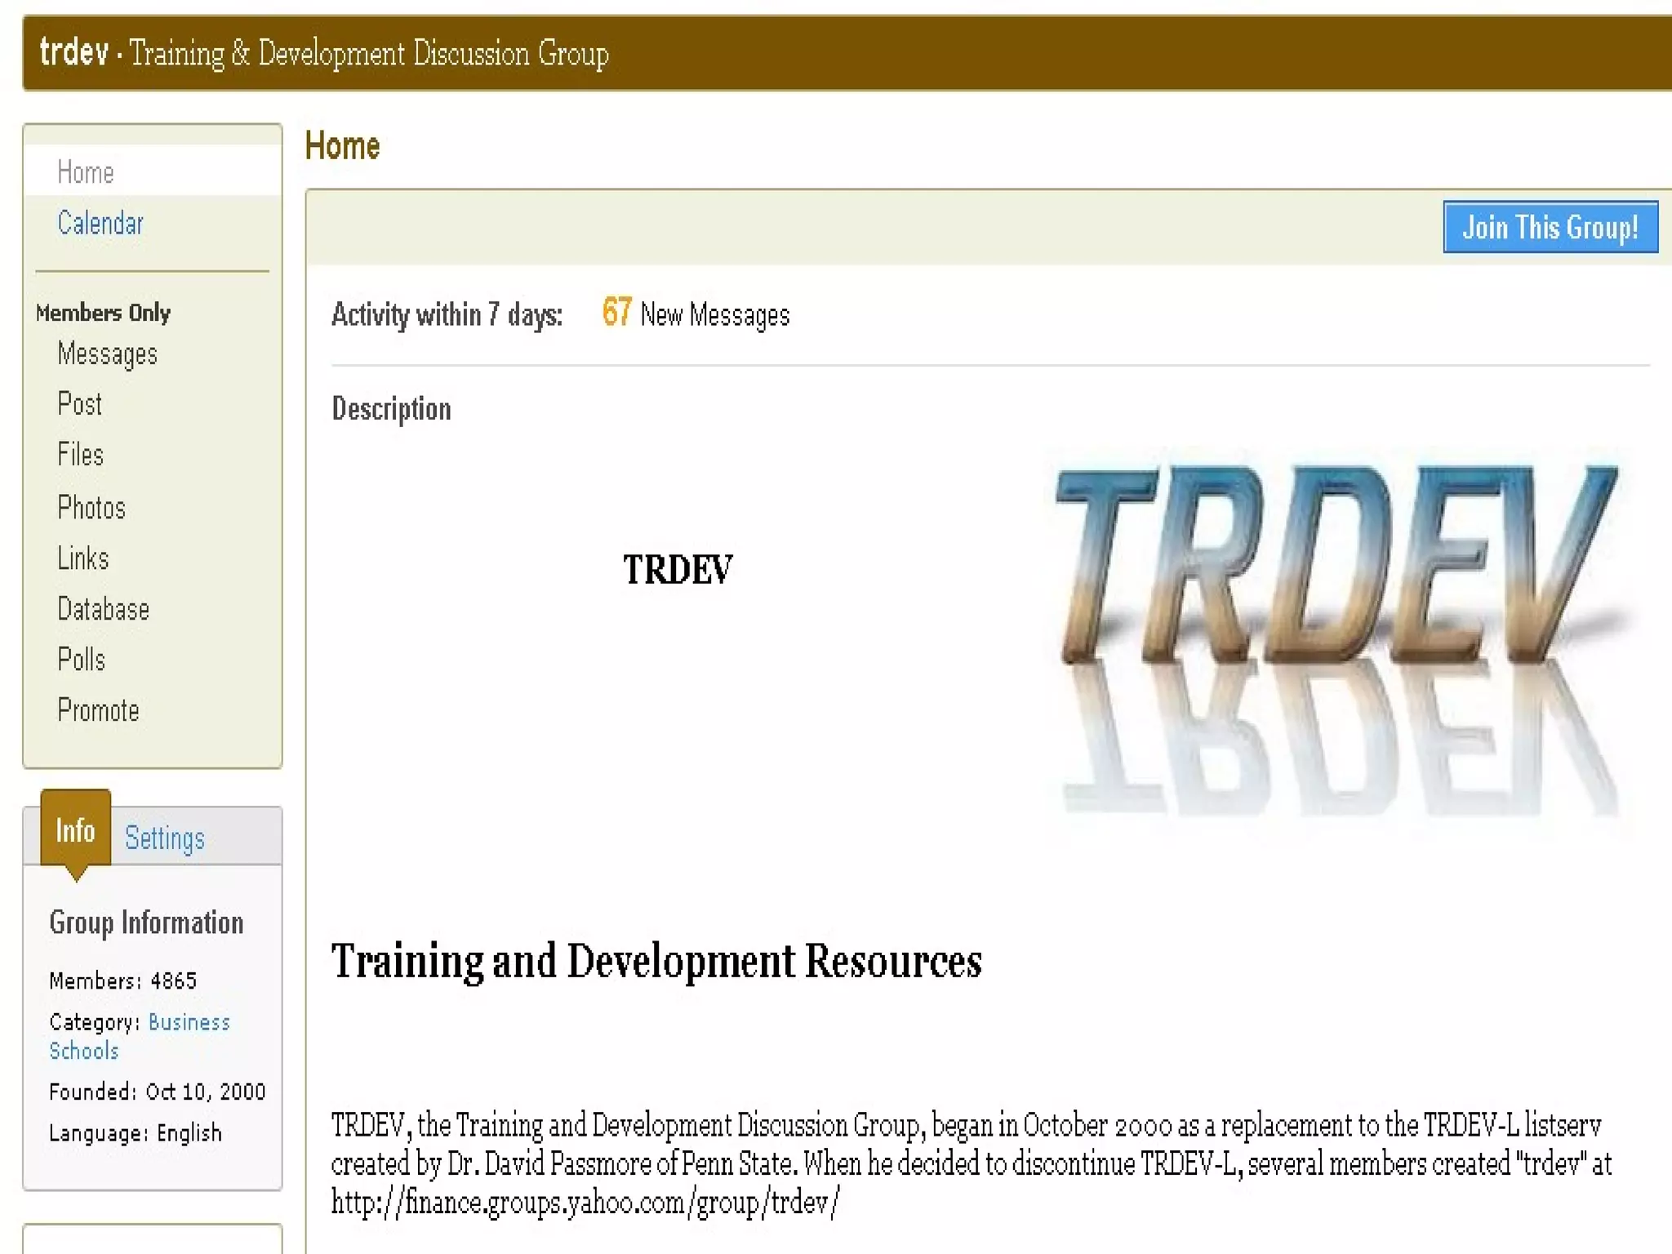Click the finance.groups.yahoo.com trdev URL

click(x=585, y=1203)
